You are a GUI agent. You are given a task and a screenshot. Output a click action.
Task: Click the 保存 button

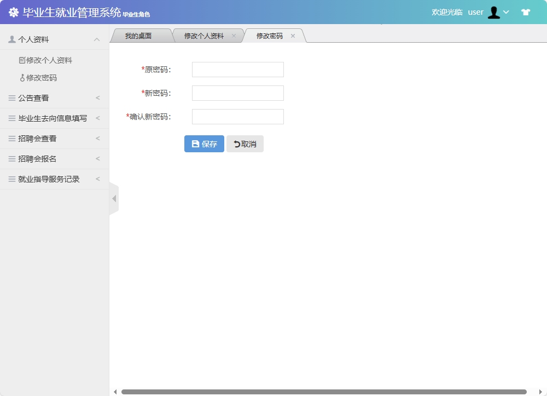tap(203, 143)
